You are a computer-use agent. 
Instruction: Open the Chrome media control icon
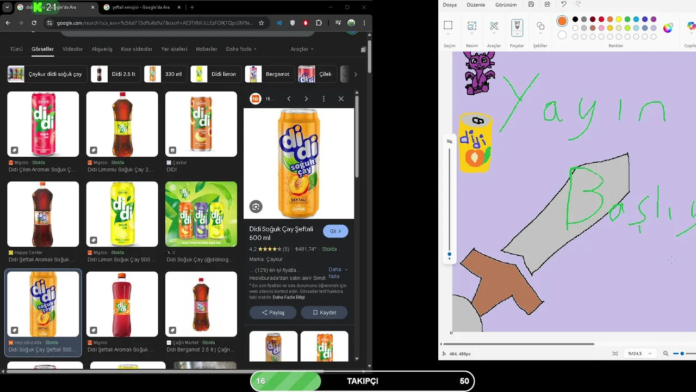click(x=338, y=23)
